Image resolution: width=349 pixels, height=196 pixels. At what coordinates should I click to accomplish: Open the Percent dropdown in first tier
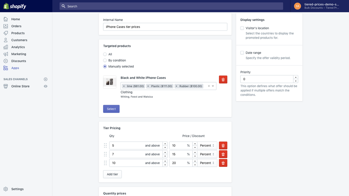point(207,145)
